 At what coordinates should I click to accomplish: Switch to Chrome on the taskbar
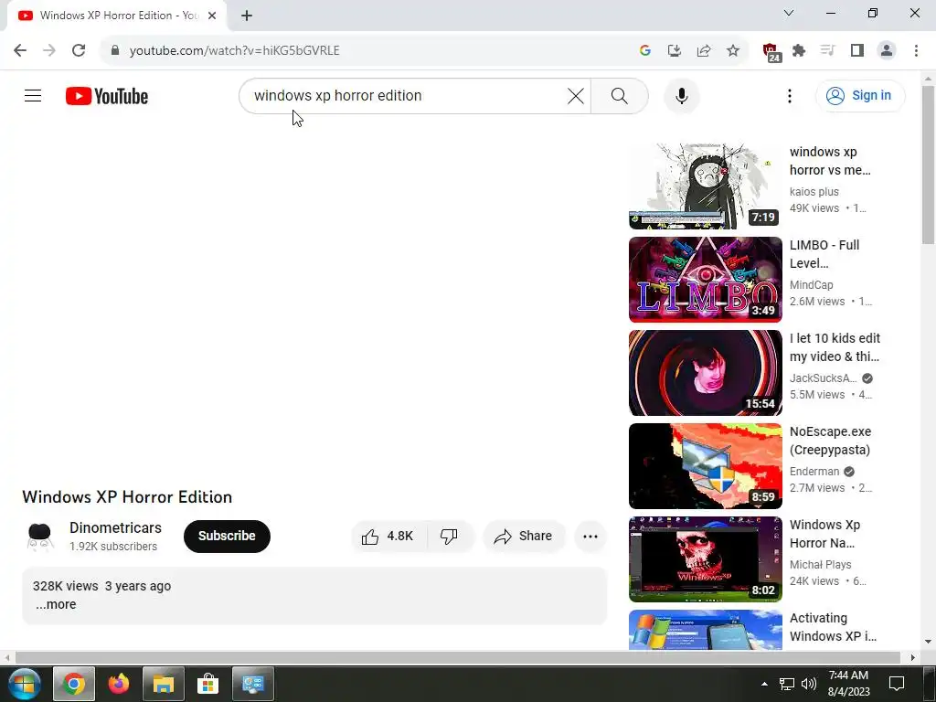click(73, 684)
